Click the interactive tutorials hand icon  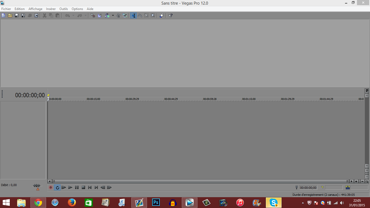click(161, 15)
